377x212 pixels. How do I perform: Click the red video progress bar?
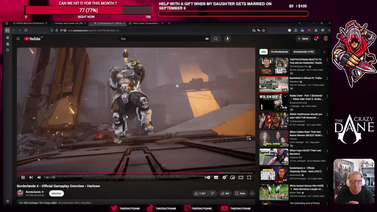pyautogui.click(x=119, y=173)
